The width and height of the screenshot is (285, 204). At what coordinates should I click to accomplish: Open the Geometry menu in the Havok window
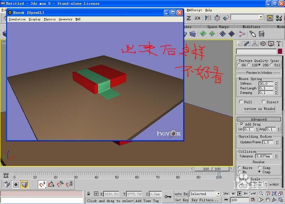tap(65, 19)
